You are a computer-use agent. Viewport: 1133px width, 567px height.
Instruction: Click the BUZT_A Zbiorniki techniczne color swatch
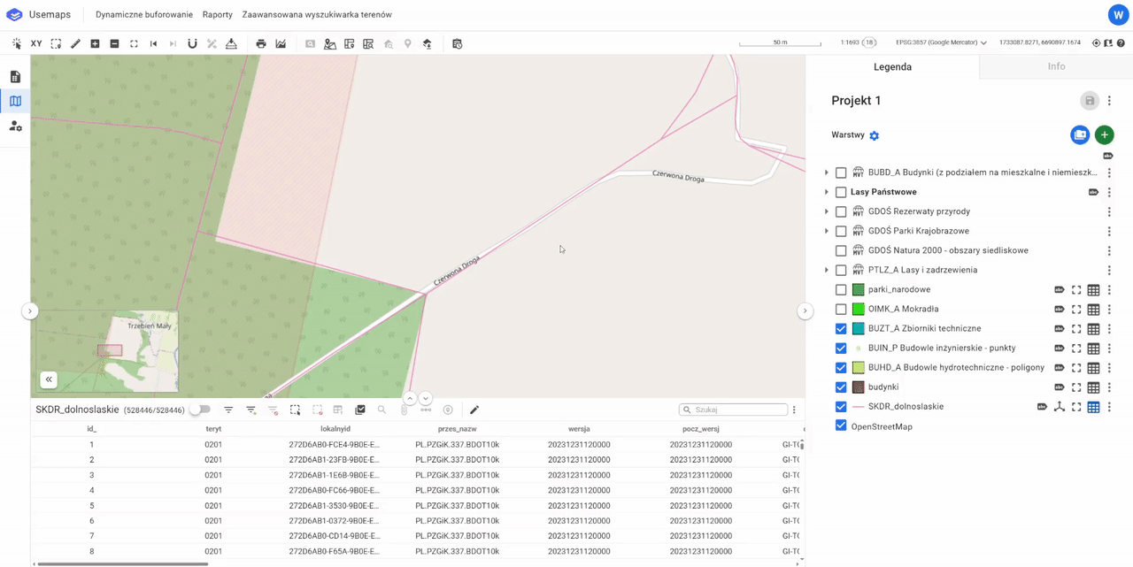point(858,329)
